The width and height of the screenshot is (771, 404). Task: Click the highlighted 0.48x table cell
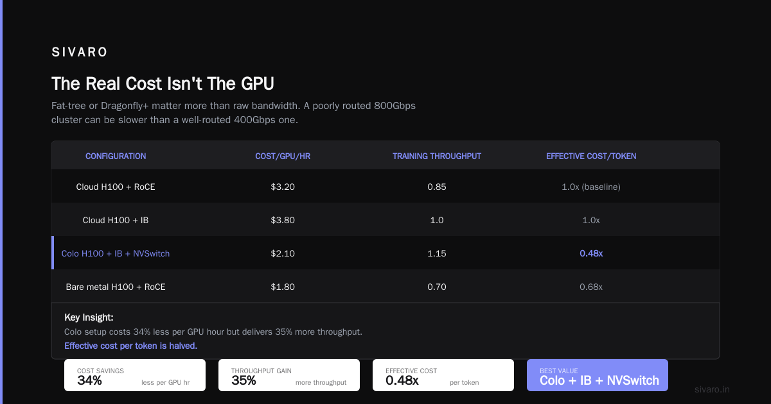[x=591, y=254]
